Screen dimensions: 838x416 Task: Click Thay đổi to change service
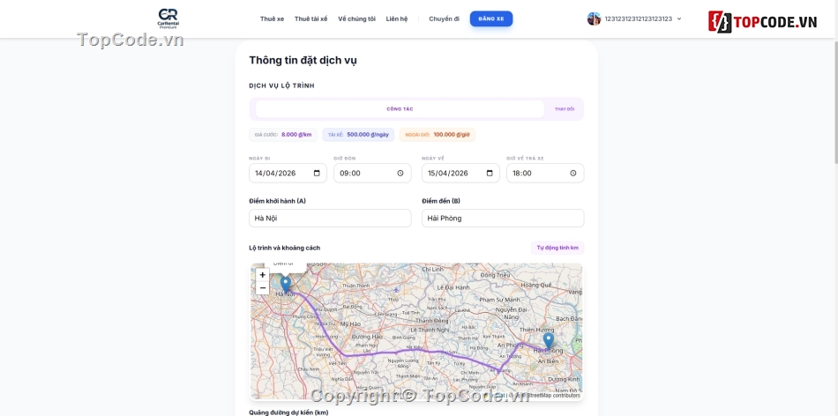pyautogui.click(x=565, y=109)
